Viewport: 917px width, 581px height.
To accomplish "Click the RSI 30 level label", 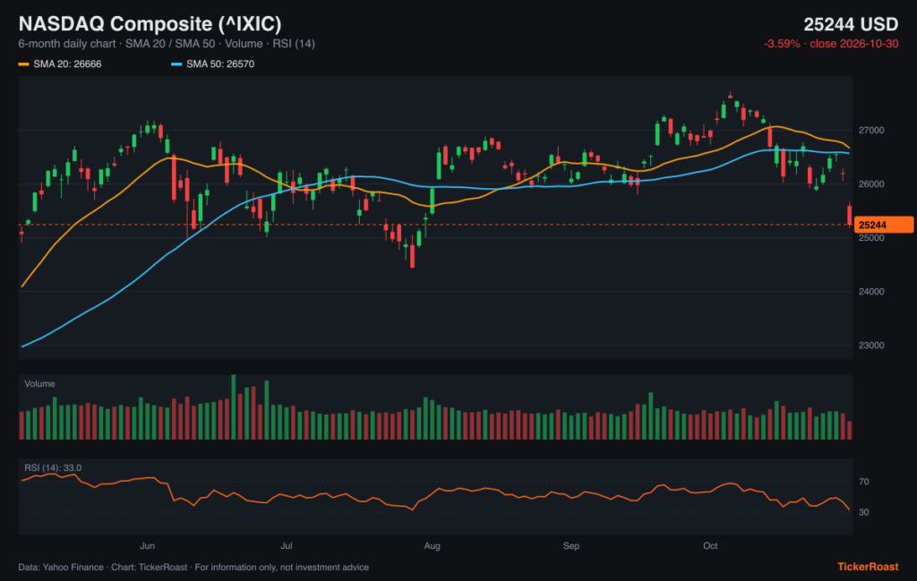I will click(864, 513).
